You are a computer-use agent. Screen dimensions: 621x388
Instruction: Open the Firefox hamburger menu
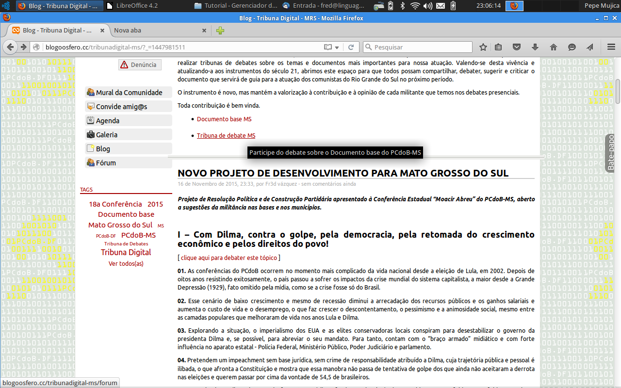tap(611, 47)
